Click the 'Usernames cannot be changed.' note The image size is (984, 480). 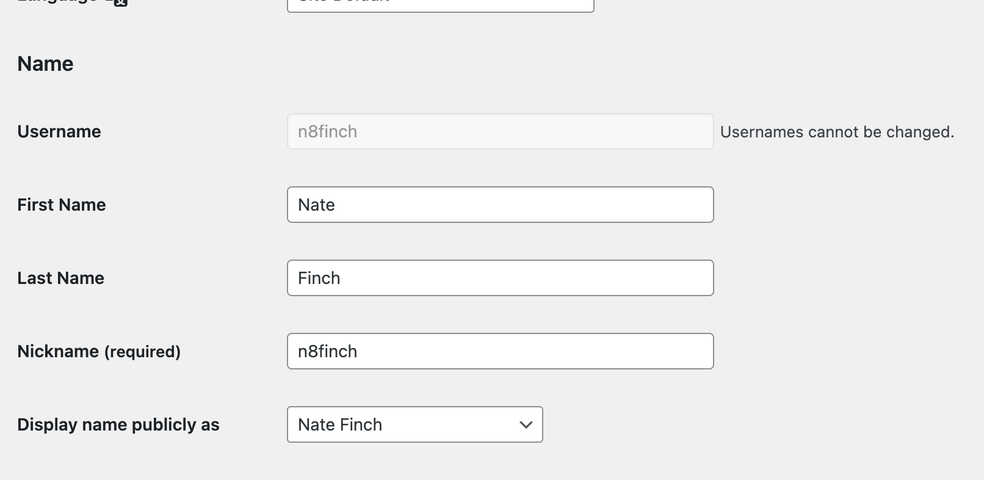pyautogui.click(x=837, y=132)
